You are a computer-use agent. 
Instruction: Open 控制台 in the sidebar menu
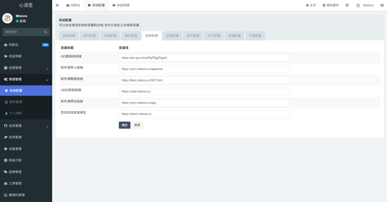[14, 45]
